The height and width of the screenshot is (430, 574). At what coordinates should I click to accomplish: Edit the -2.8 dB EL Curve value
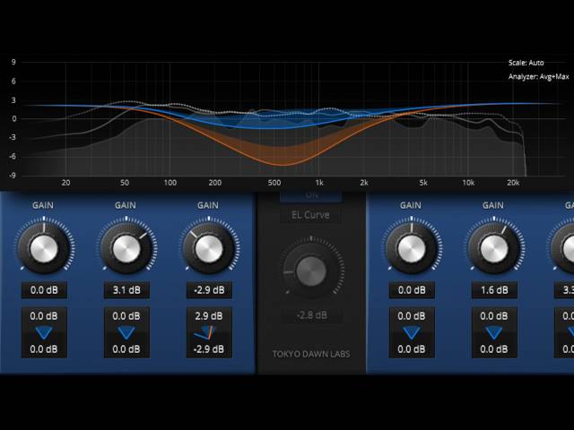point(312,315)
